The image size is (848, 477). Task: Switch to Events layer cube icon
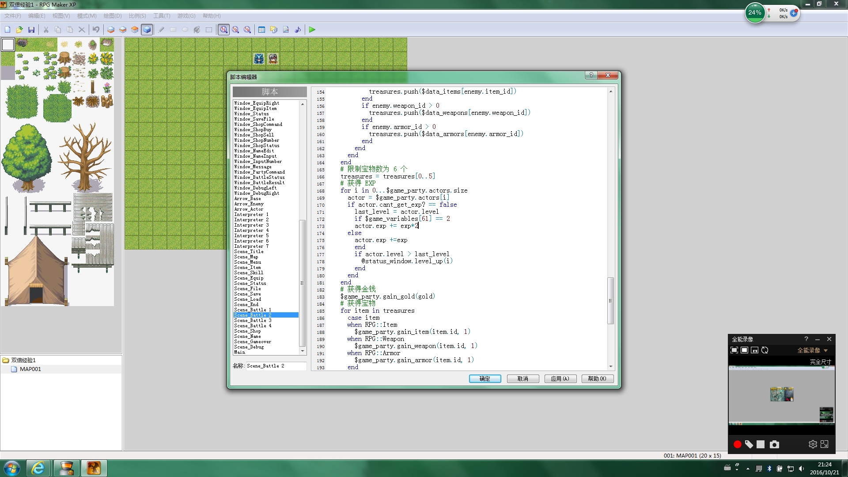click(147, 30)
